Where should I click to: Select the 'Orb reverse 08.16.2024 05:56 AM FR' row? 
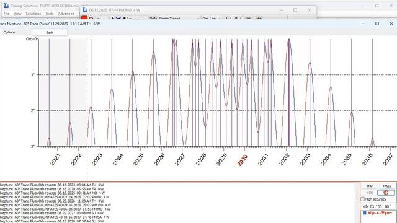(x=52, y=189)
